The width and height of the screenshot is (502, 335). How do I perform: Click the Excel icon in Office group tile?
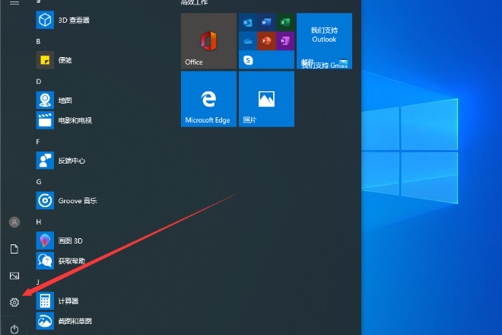pyautogui.click(x=285, y=22)
